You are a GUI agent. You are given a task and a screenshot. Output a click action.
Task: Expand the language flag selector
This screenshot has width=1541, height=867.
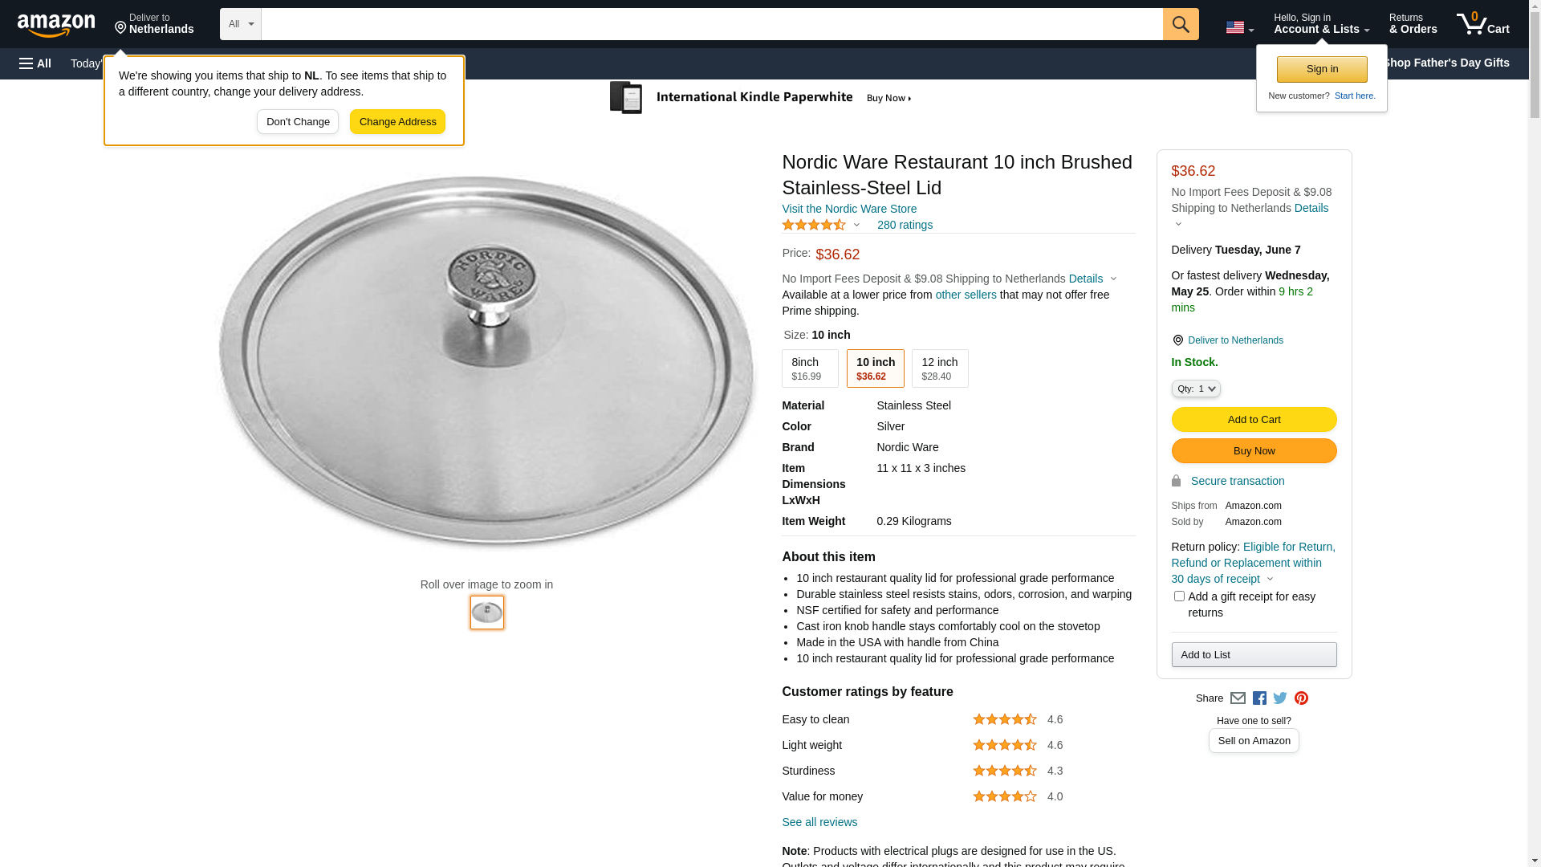[1239, 27]
